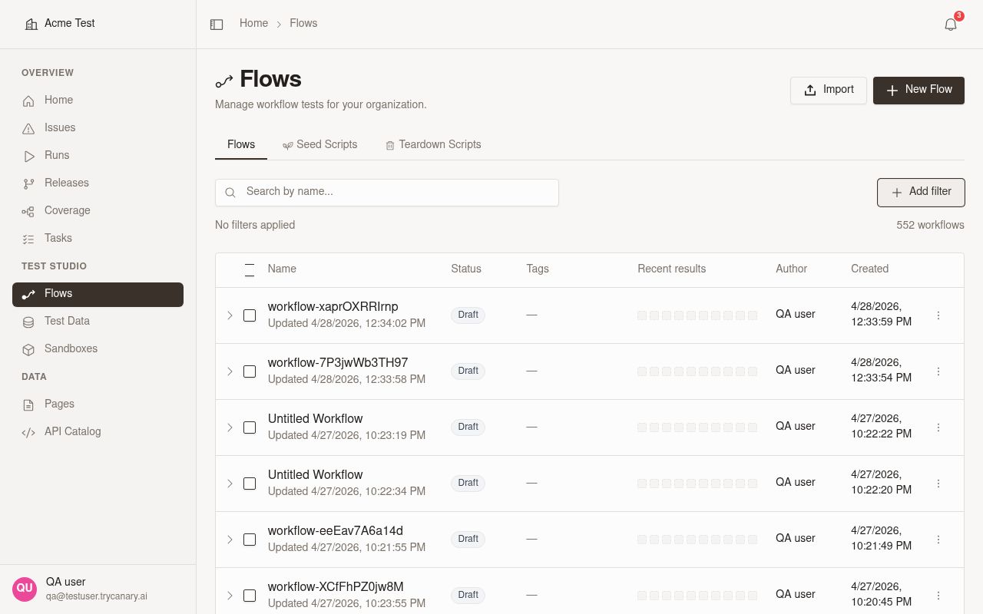
Task: Click the Coverage diagram icon
Action: point(28,211)
